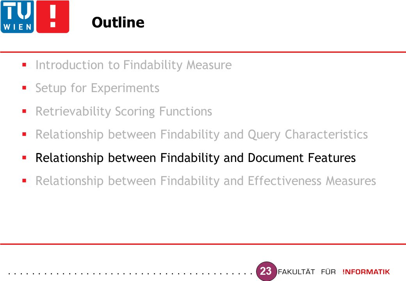406x281 pixels.
Task: Select highlighted Findability and Document Features item
Action: [x=196, y=158]
